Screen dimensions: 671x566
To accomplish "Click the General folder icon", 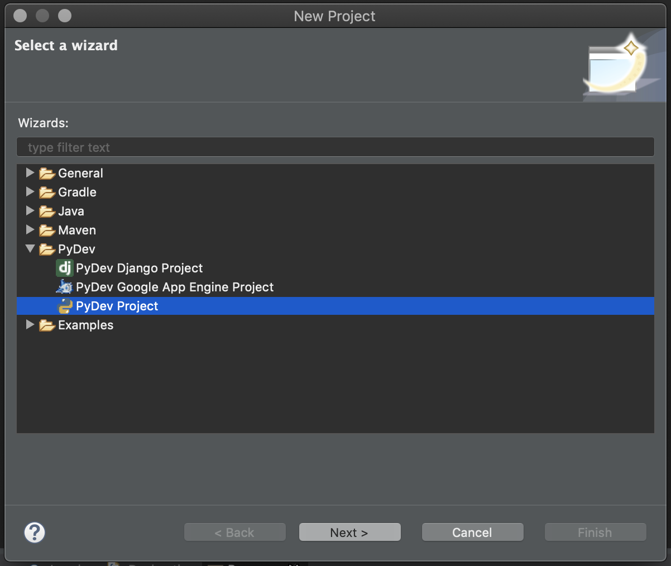I will tap(47, 174).
